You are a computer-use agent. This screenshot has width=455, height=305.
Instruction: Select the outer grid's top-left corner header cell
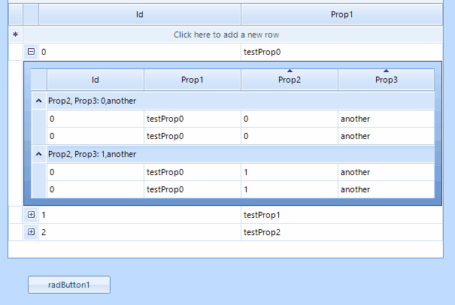click(x=15, y=14)
